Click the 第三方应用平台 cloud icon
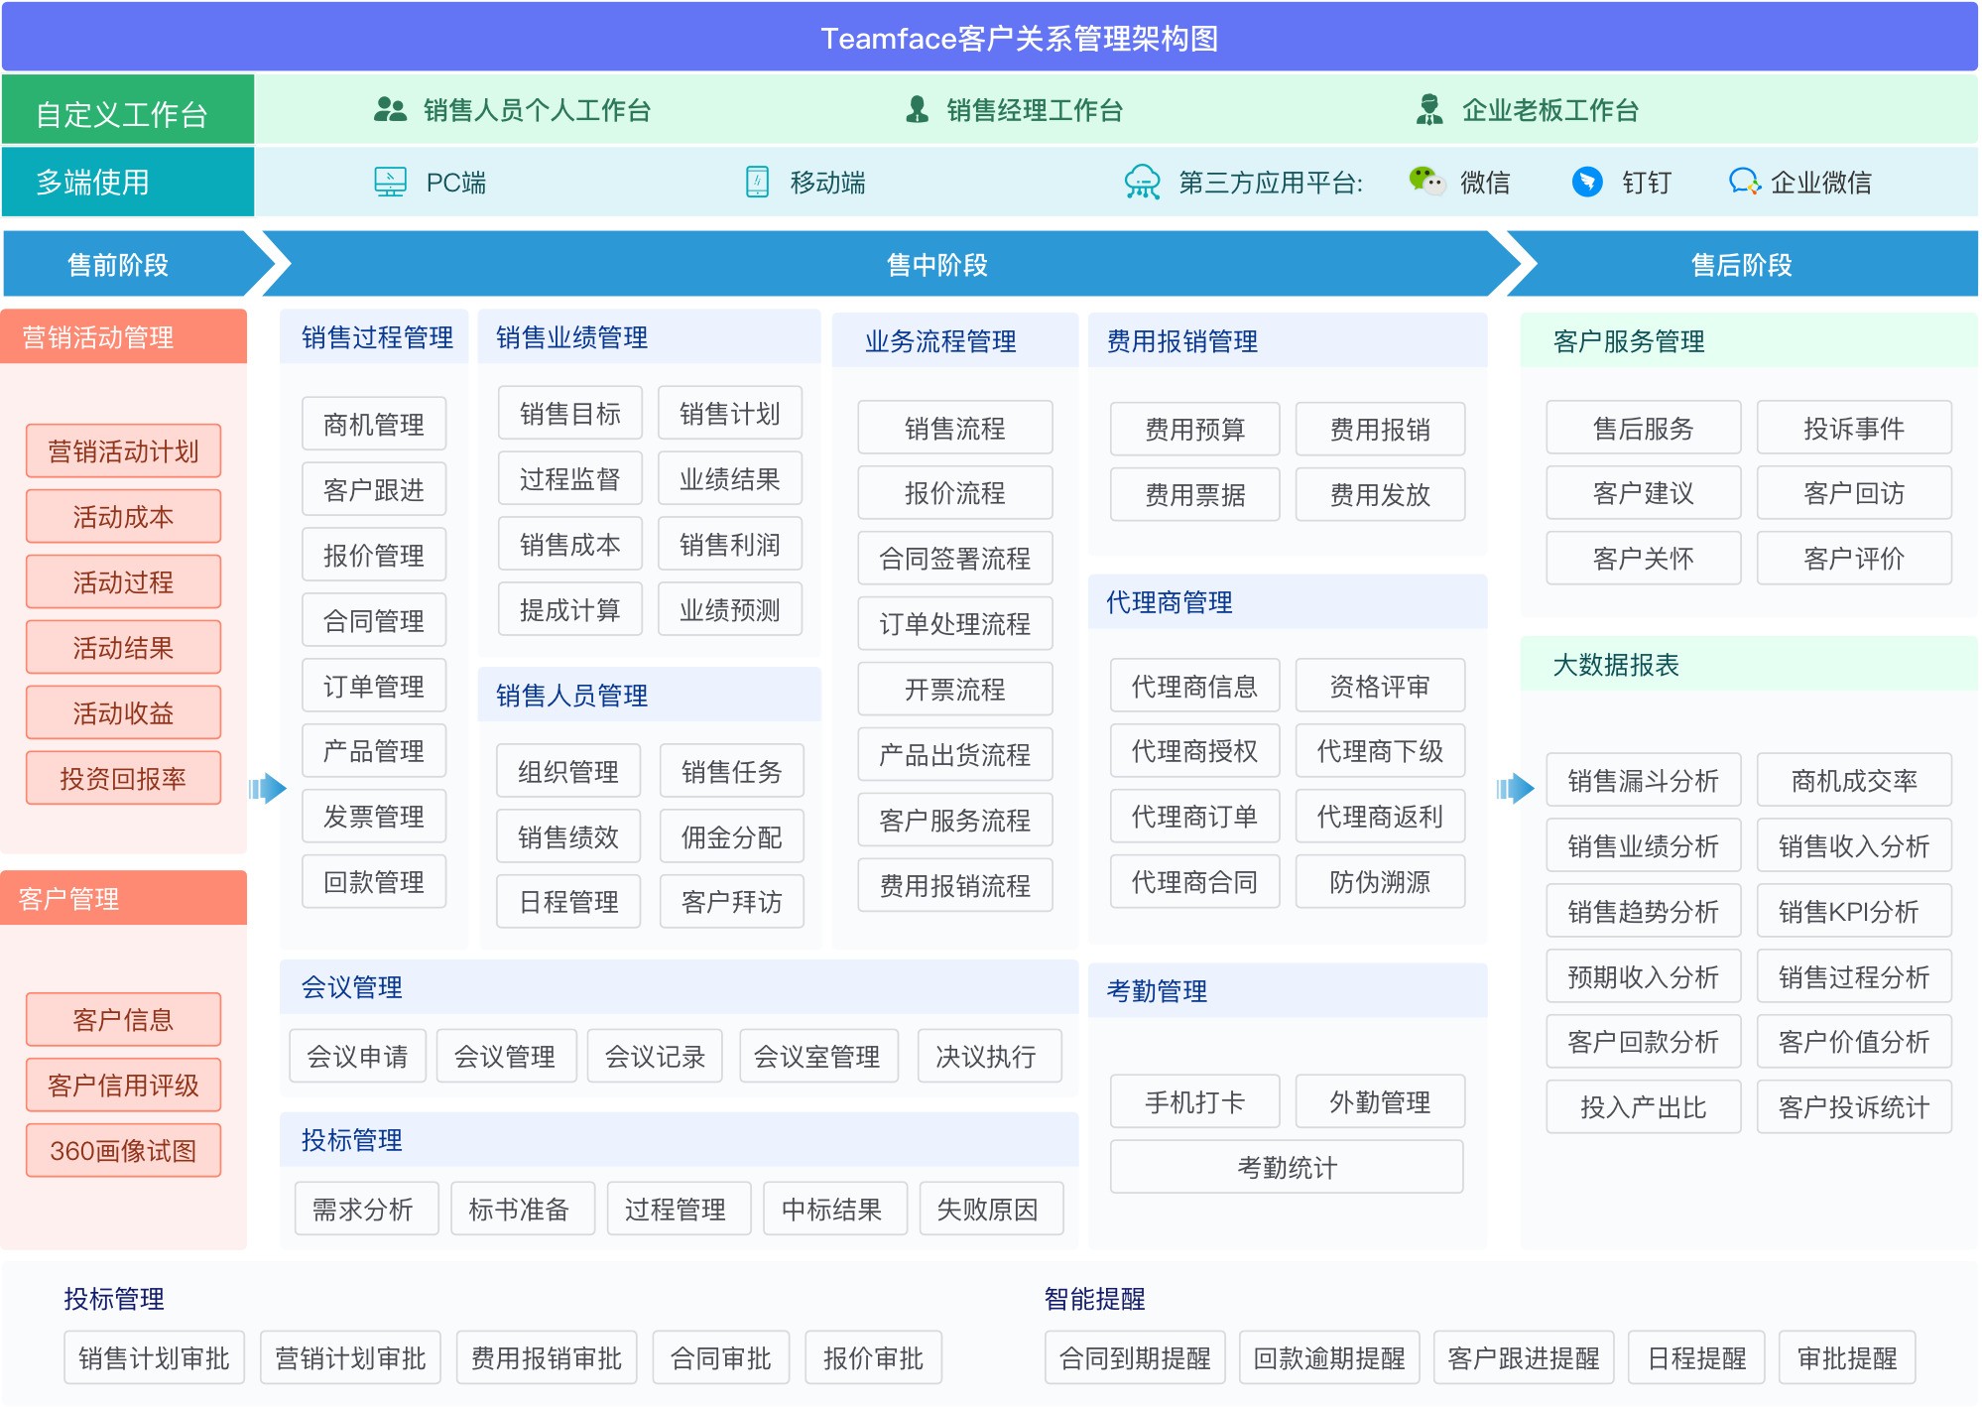Screen dimensions: 1982x1407 point(1143,182)
